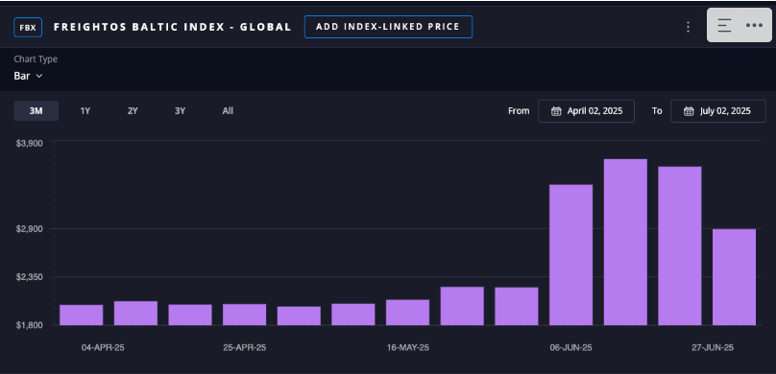Open the vertical three-dot chart menu
776x374 pixels.
[688, 27]
